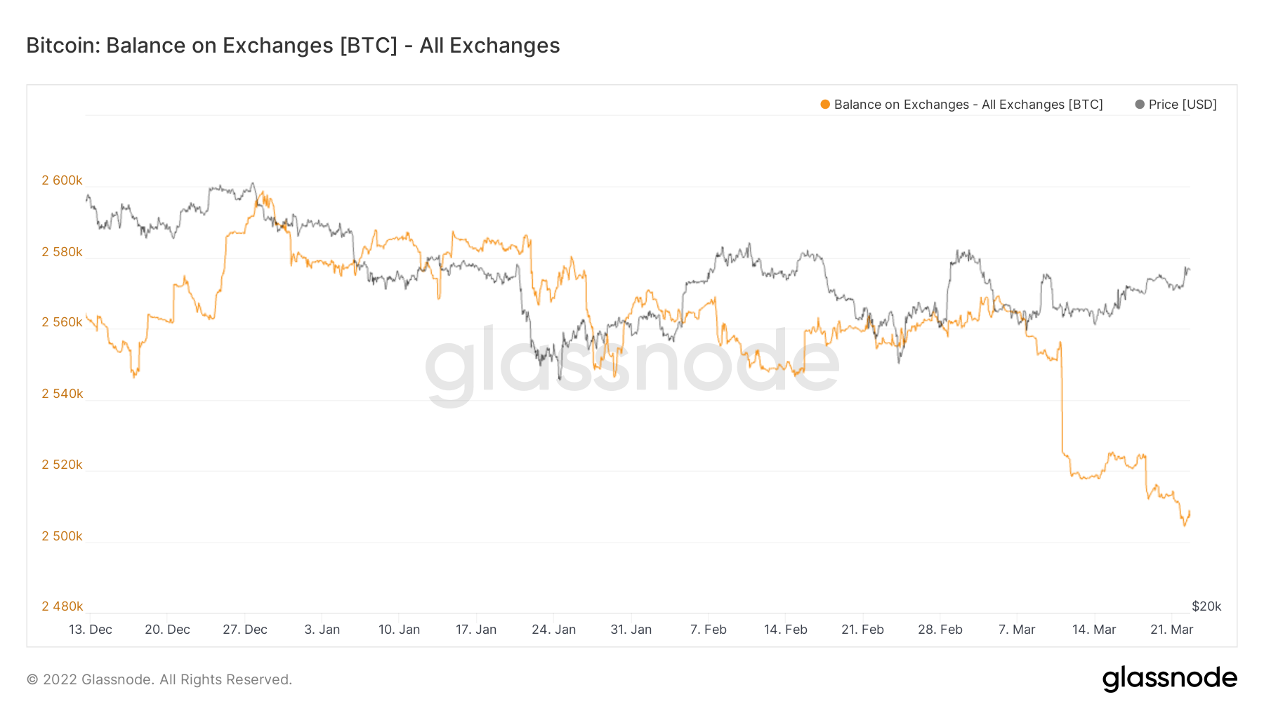The width and height of the screenshot is (1264, 711).
Task: Click the 7. Mar date label
Action: tap(1017, 630)
